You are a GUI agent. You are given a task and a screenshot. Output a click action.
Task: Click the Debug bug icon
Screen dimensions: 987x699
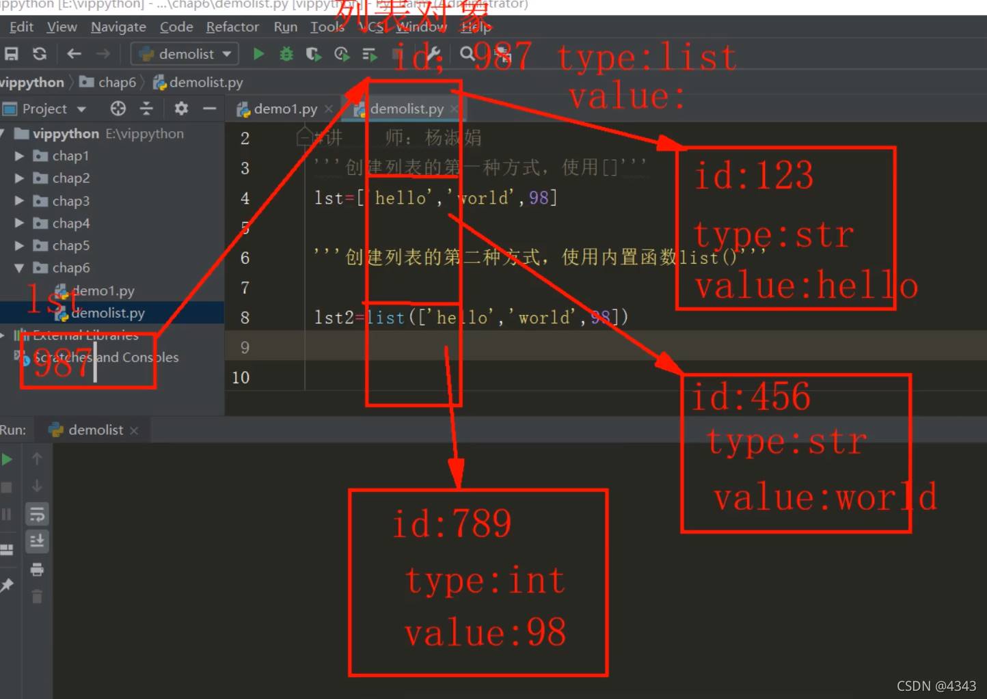286,54
